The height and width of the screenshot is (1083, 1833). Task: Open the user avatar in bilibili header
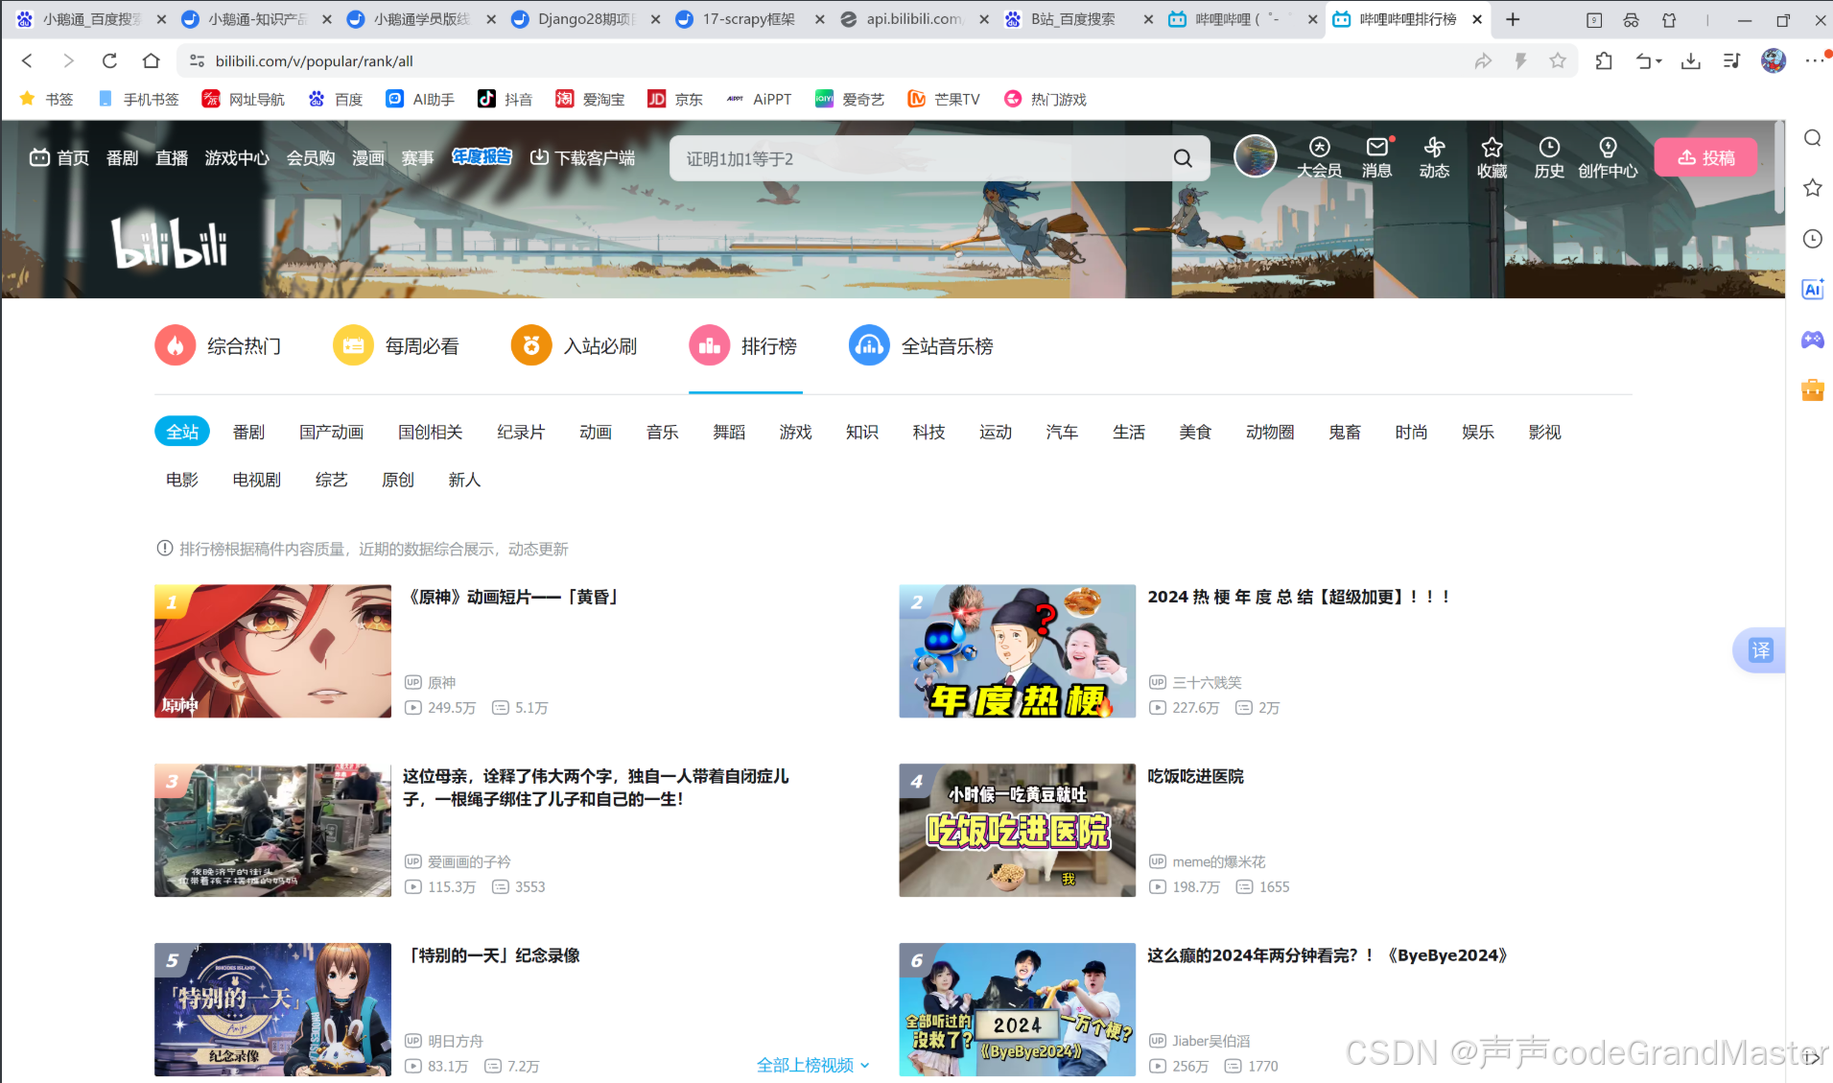pos(1255,156)
